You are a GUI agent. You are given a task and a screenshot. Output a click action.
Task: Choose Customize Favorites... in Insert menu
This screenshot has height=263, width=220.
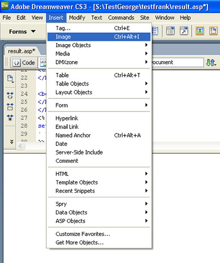click(x=99, y=234)
